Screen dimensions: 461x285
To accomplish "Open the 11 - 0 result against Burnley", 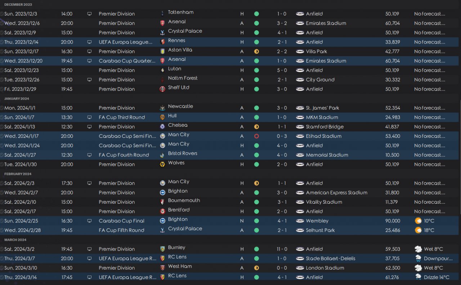I will (x=282, y=249).
